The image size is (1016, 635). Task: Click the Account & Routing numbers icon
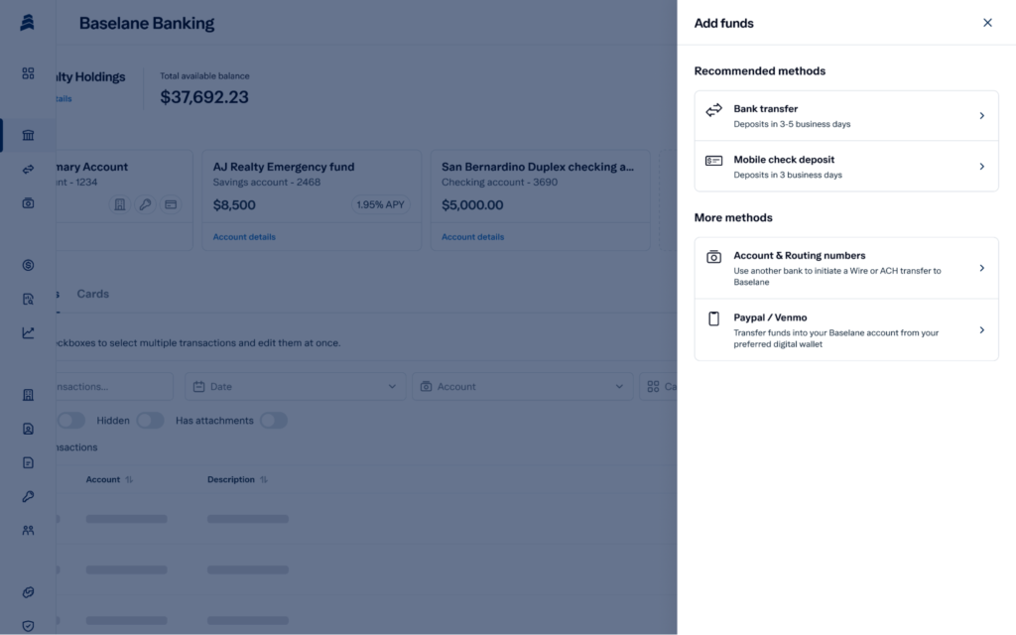714,257
